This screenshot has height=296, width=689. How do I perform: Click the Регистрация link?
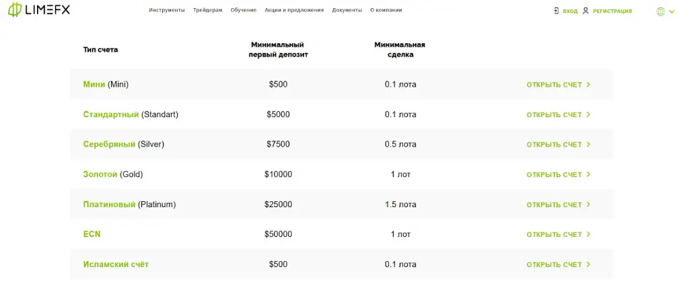pyautogui.click(x=612, y=11)
